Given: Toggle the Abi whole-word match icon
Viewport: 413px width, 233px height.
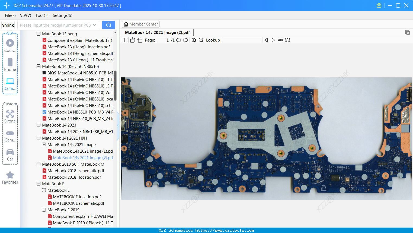Looking at the screenshot, I should pyautogui.click(x=280, y=40).
